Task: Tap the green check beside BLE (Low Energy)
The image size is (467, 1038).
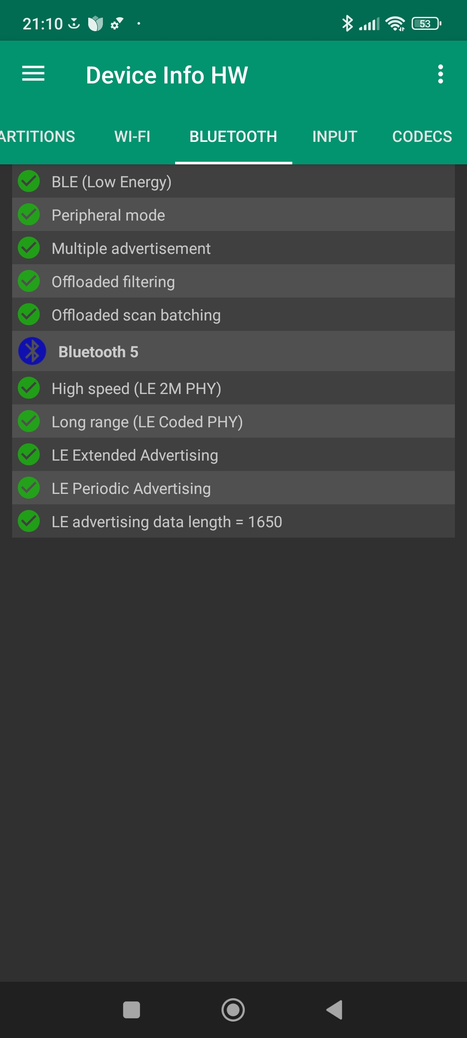Action: point(29,182)
